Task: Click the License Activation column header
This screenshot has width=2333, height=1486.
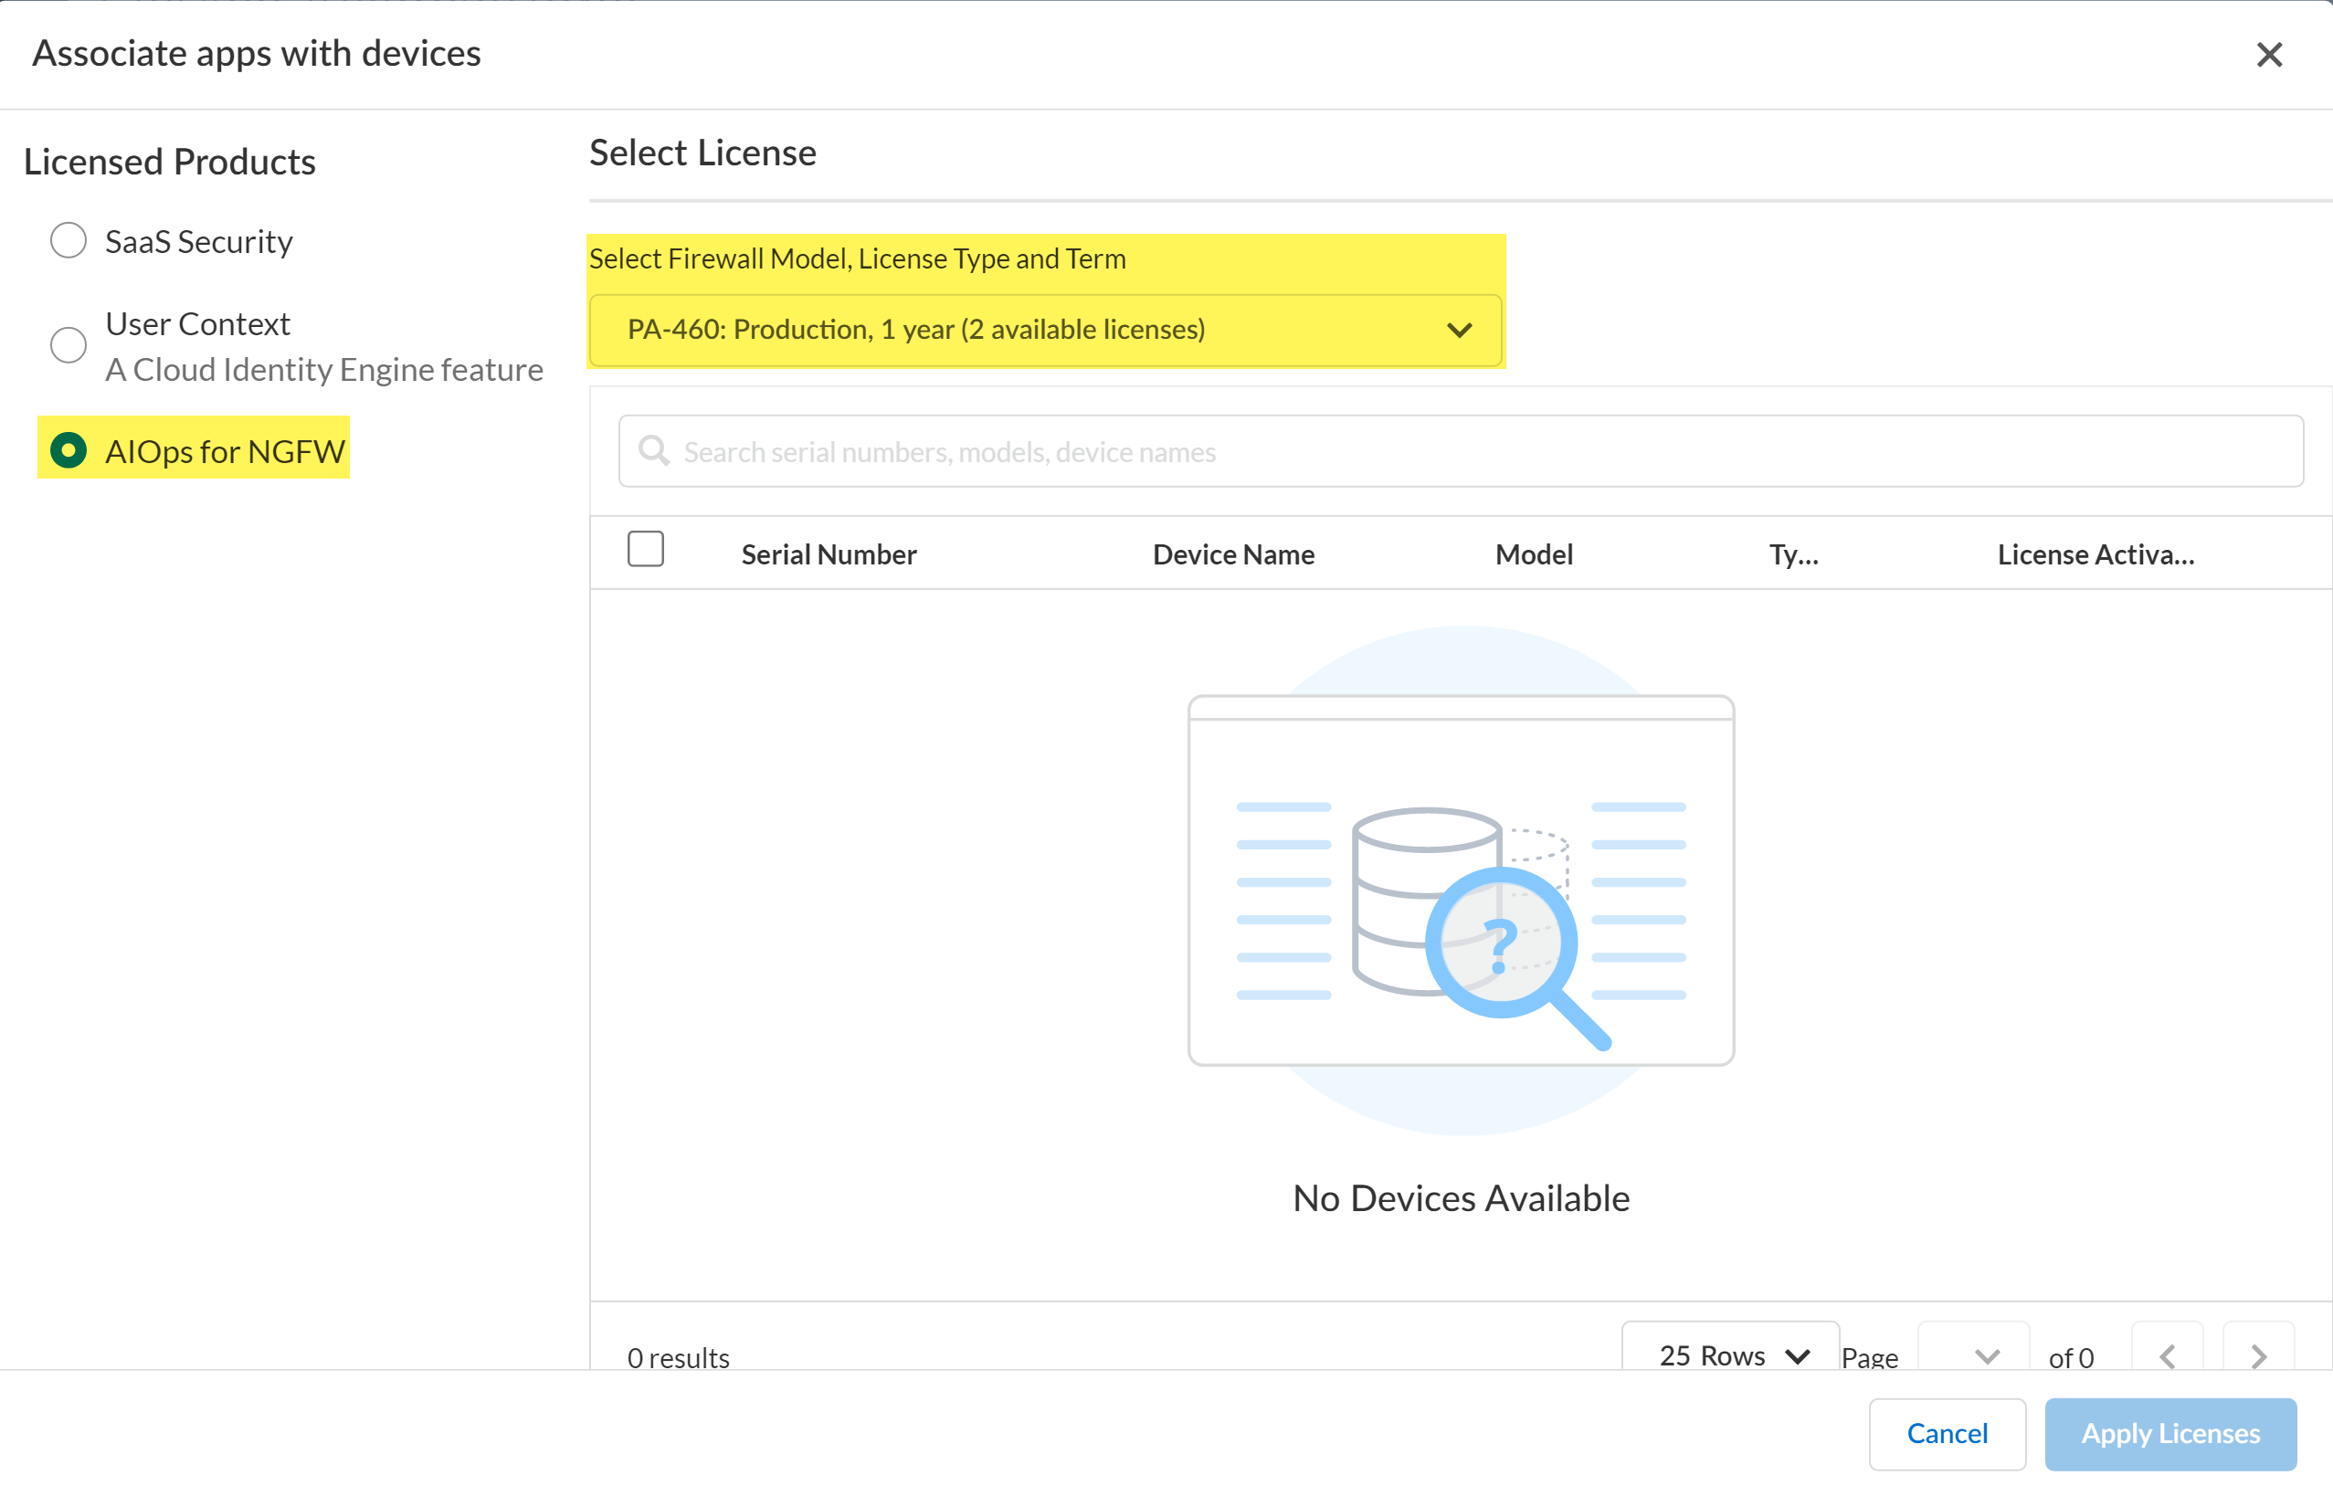Action: [x=2095, y=555]
